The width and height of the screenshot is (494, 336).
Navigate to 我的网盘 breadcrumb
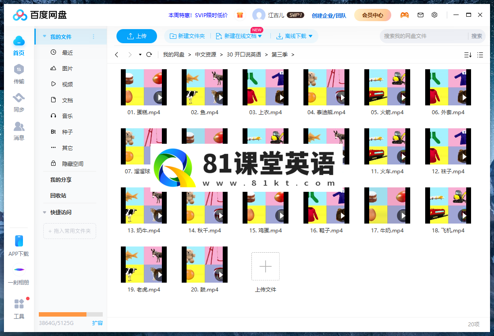point(174,55)
